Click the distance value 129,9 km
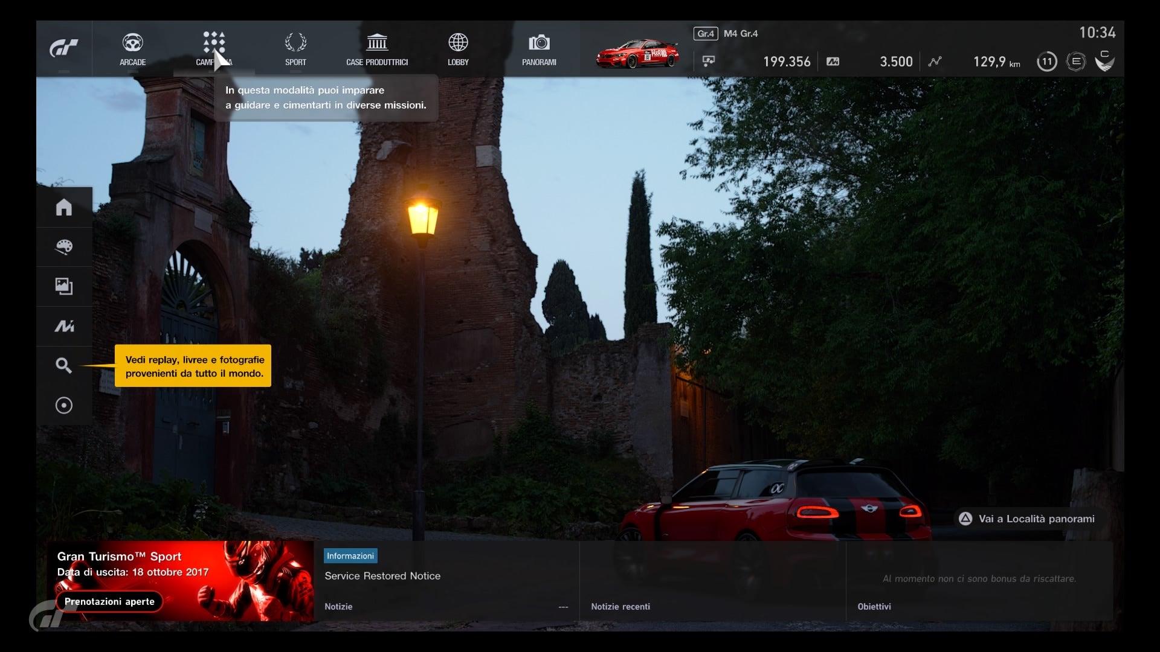 pyautogui.click(x=996, y=62)
